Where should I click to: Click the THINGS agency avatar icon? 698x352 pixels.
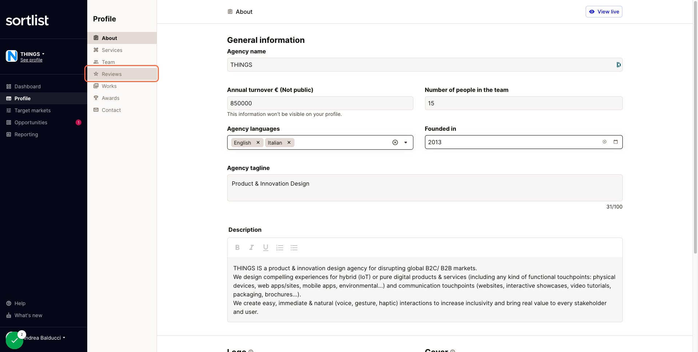[12, 56]
